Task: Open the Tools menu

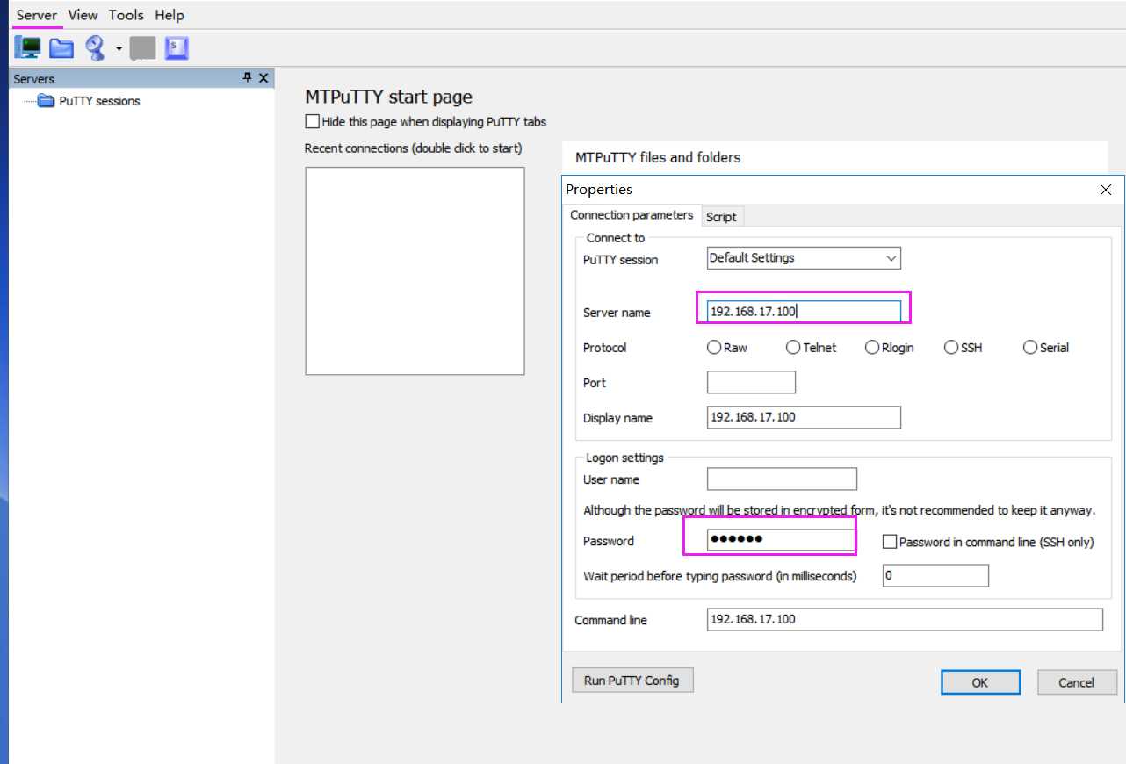Action: [x=126, y=15]
